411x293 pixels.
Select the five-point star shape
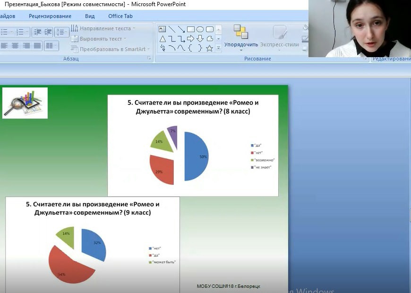coord(209,48)
